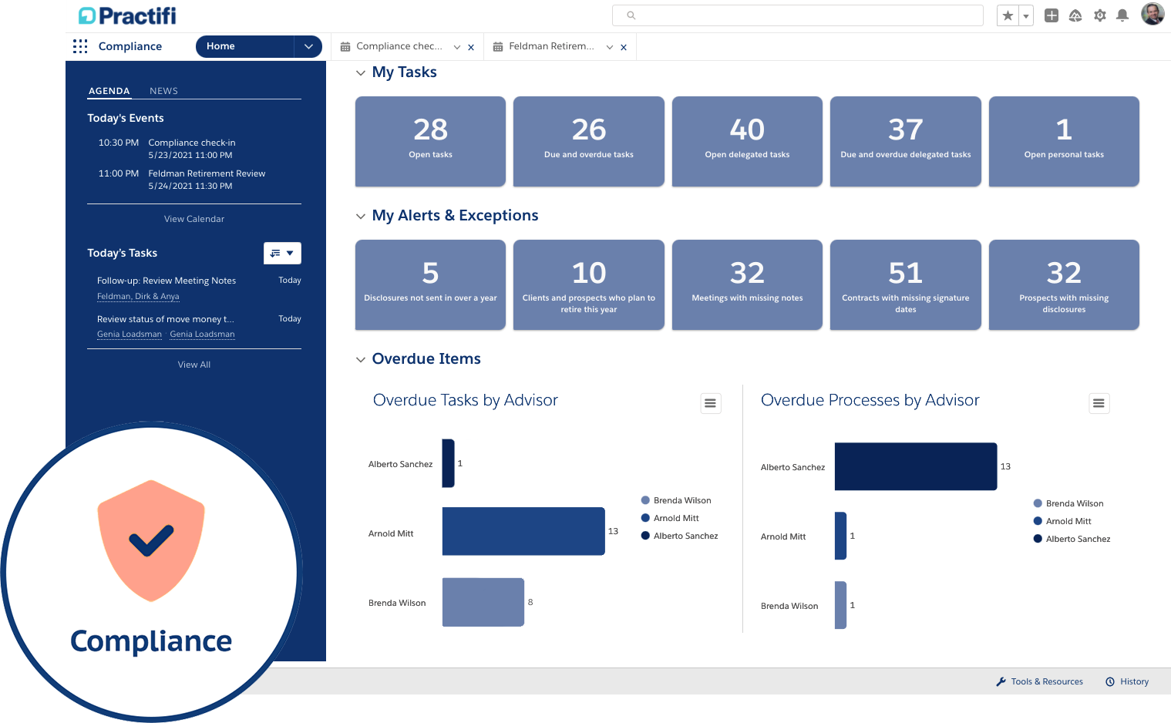Click the global add plus icon

[1051, 15]
